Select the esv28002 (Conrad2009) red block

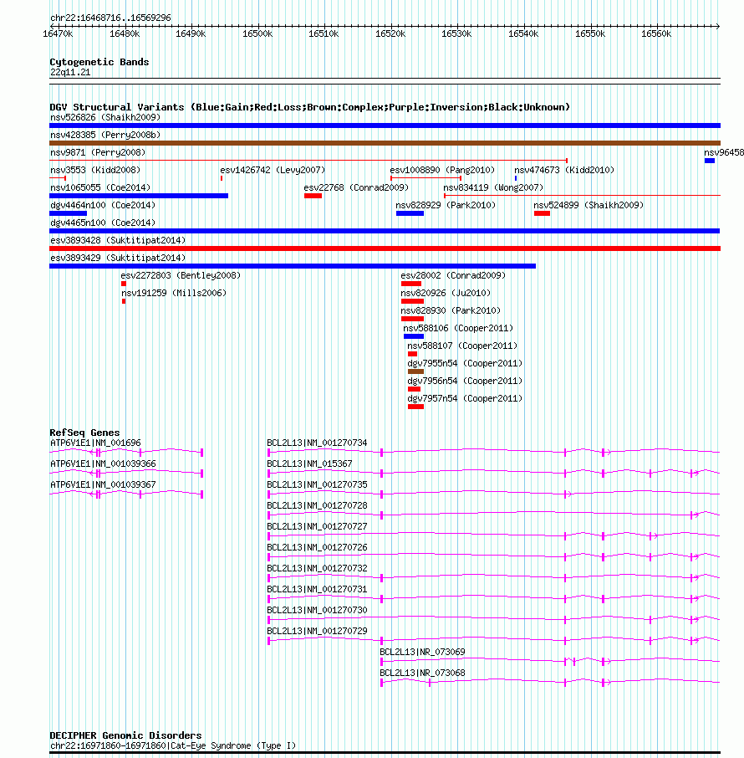tap(411, 284)
